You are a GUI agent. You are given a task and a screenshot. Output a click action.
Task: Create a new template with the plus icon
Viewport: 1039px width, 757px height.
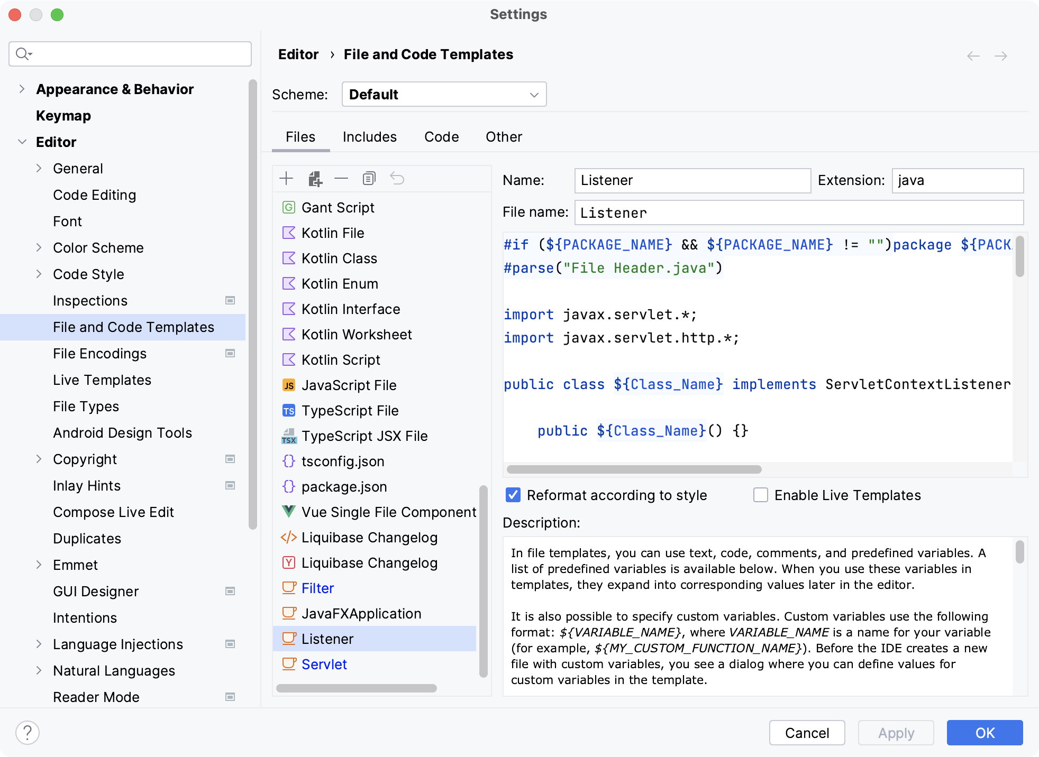[286, 178]
